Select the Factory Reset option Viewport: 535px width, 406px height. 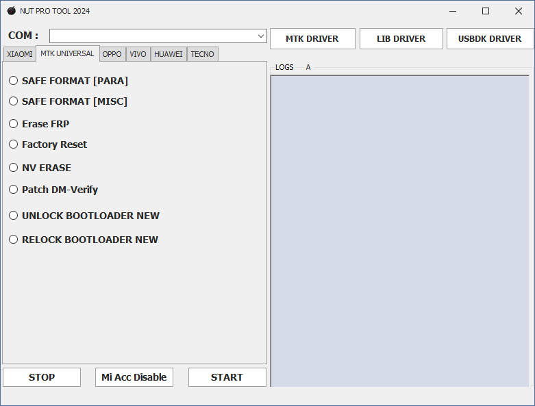14,144
